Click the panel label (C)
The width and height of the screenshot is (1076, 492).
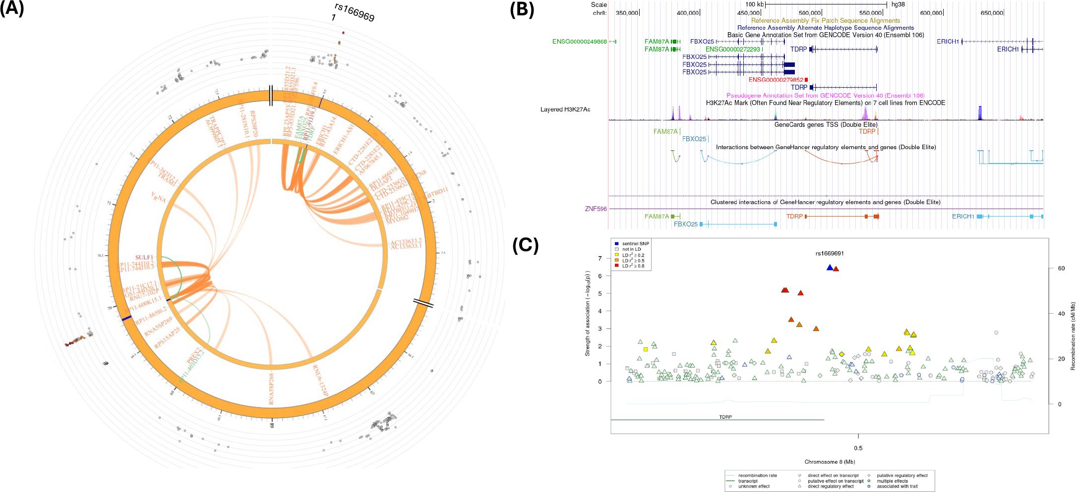click(525, 245)
